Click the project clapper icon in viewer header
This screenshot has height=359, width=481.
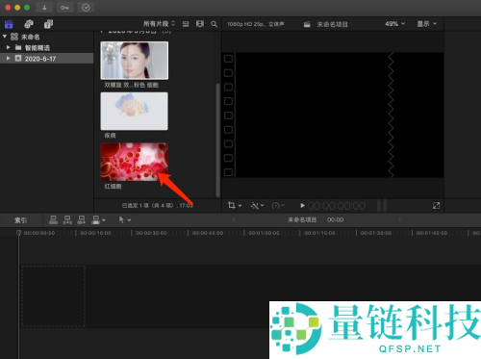307,24
